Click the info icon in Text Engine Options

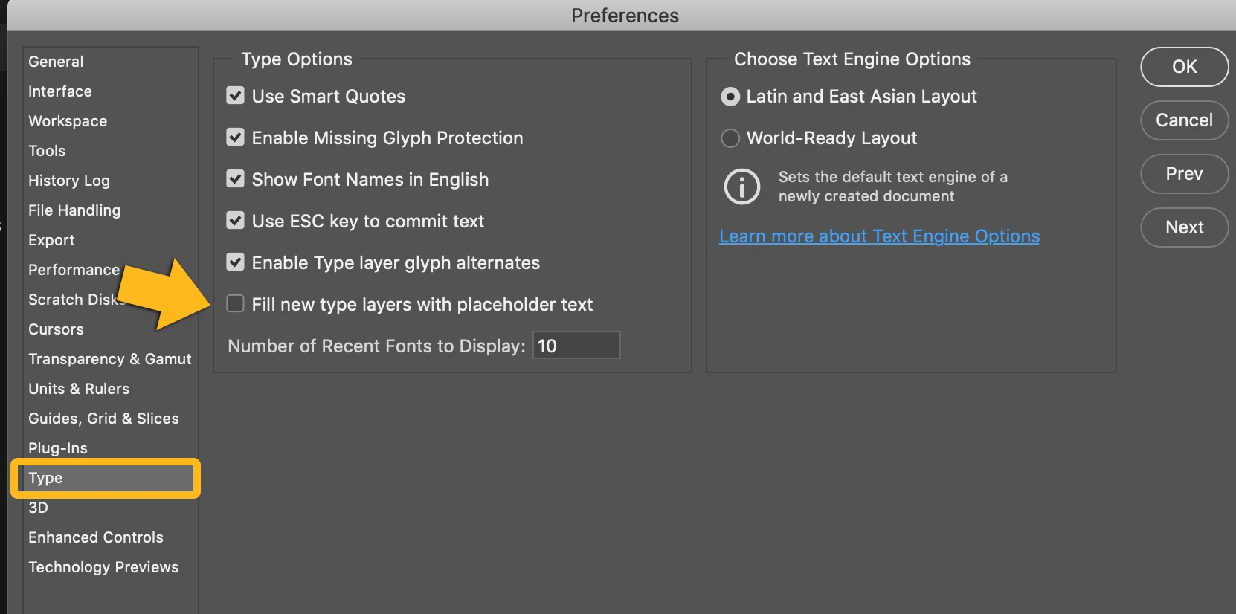click(x=741, y=187)
